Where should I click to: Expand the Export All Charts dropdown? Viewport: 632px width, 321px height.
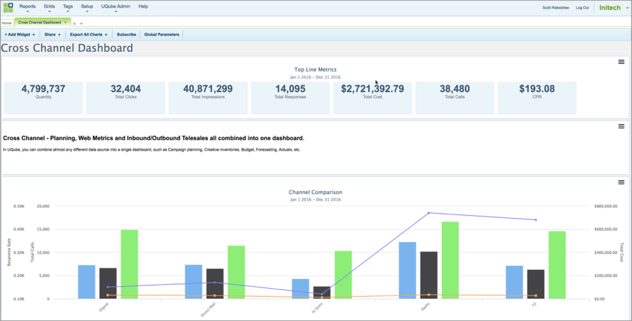click(88, 35)
